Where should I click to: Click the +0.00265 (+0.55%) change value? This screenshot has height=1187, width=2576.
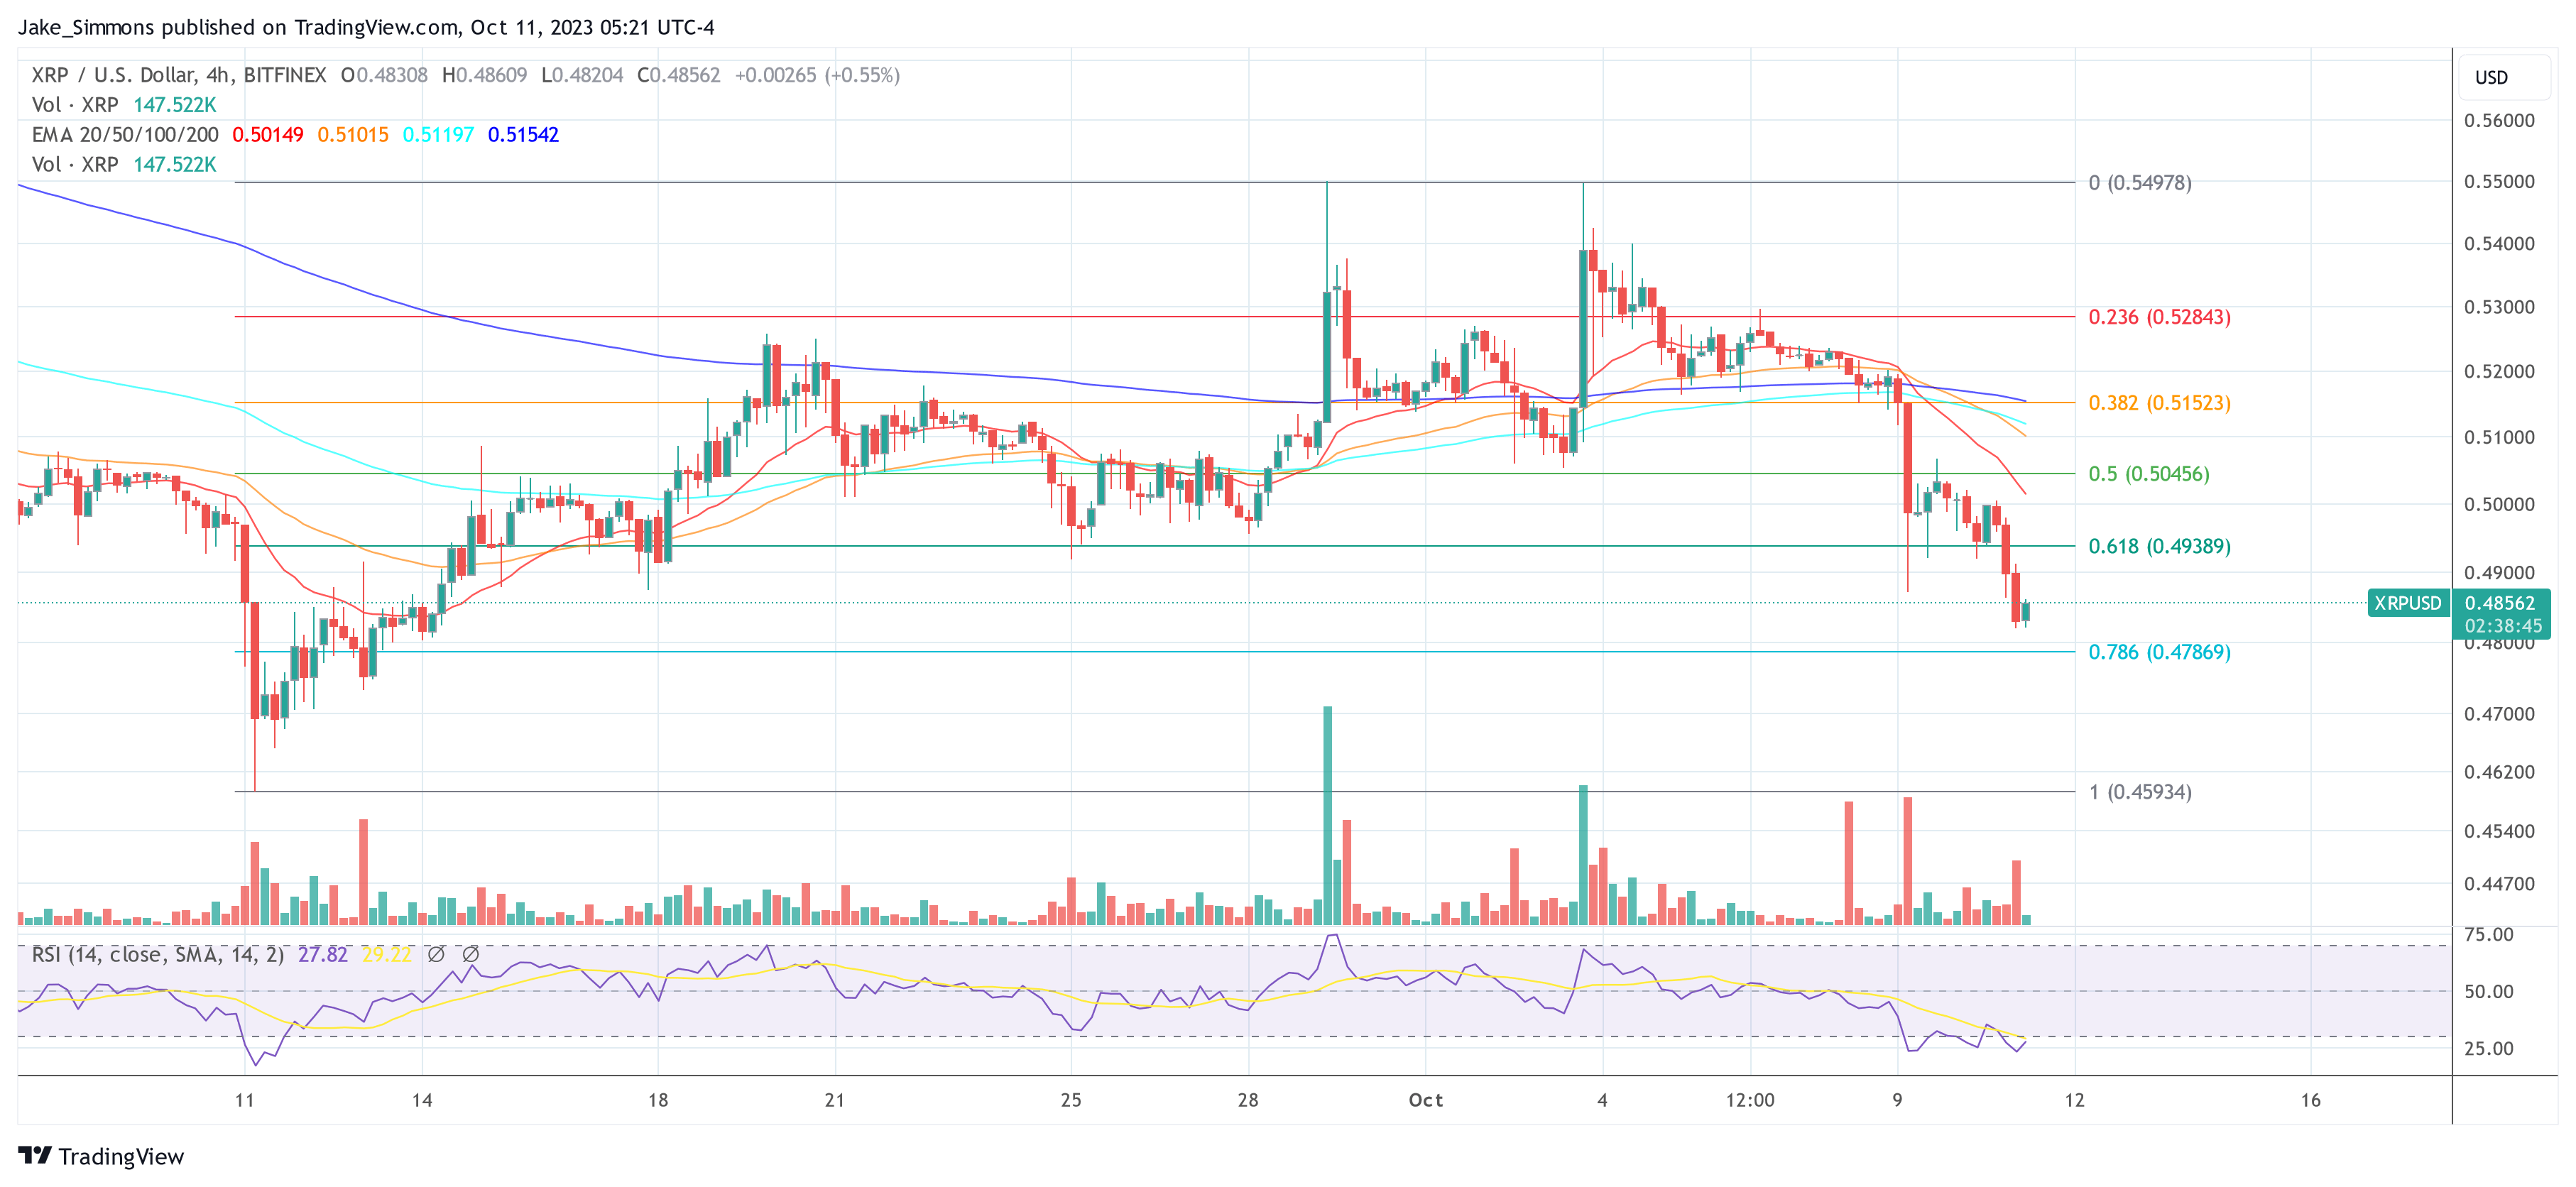[817, 75]
